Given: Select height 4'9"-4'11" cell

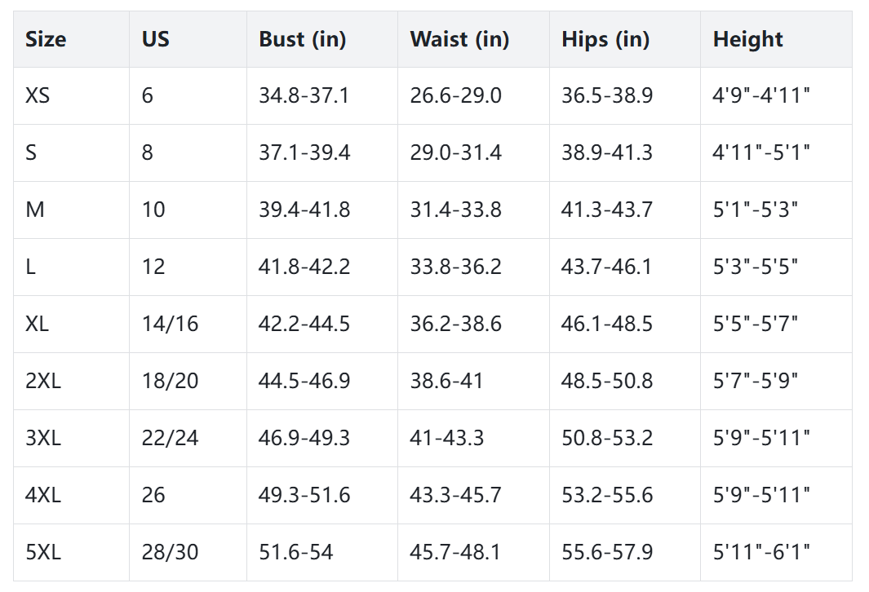Looking at the screenshot, I should coord(760,95).
